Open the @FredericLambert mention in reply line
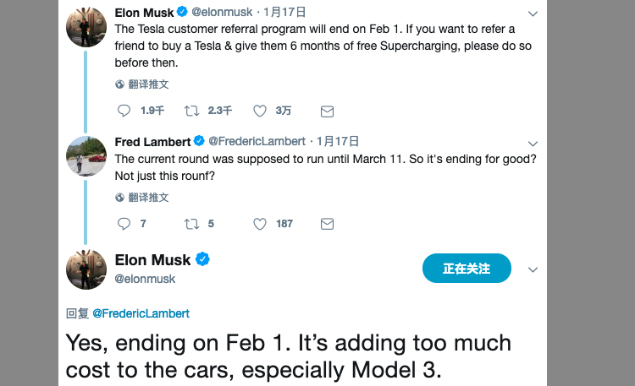The image size is (635, 386). pyautogui.click(x=141, y=313)
